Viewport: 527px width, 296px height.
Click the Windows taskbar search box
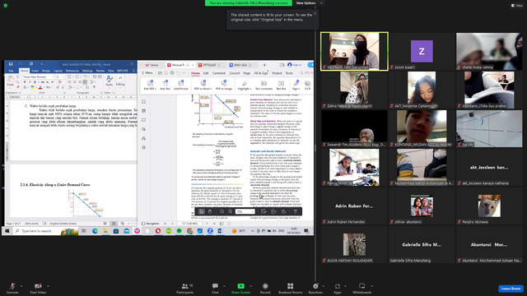click(46, 231)
